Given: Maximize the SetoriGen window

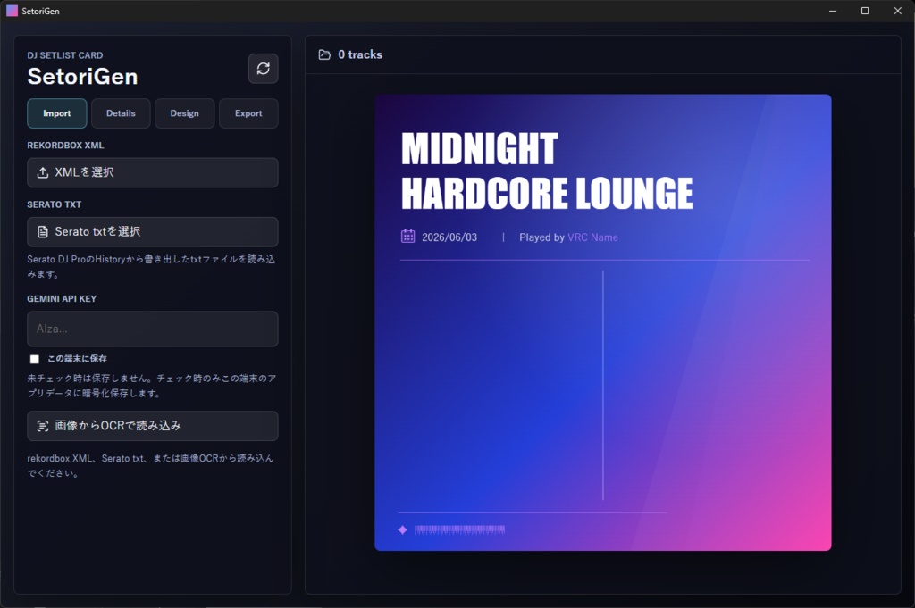Looking at the screenshot, I should click(x=865, y=11).
